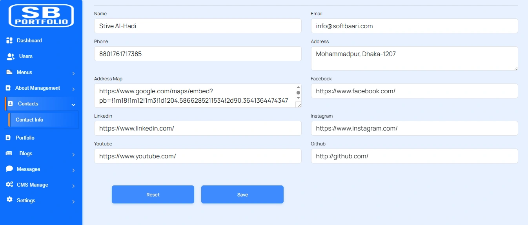Open the Contact Info menu item
This screenshot has width=528, height=225.
[x=29, y=120]
